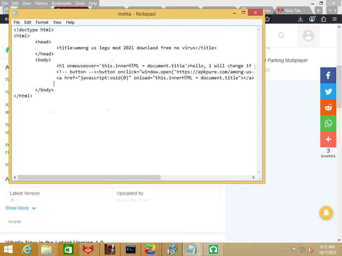Share the page on Facebook
The image size is (342, 256).
pos(328,75)
